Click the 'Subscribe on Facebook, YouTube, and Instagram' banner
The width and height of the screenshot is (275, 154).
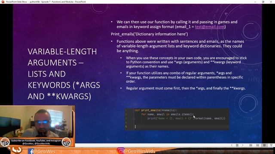pos(36,142)
